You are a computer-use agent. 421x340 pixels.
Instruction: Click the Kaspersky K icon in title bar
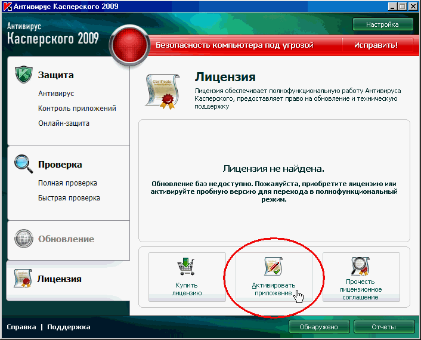tap(8, 7)
